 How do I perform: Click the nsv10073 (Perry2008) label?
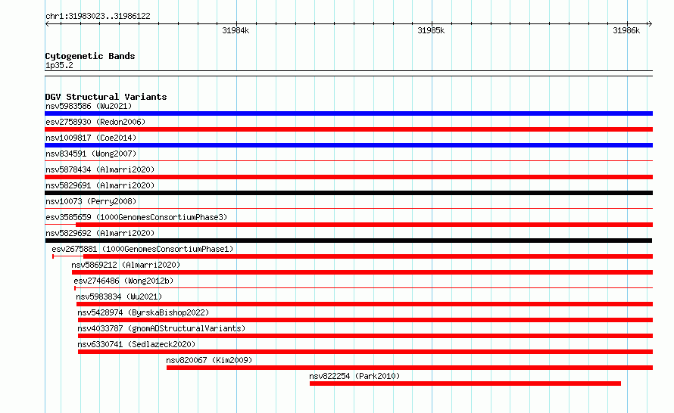click(91, 201)
